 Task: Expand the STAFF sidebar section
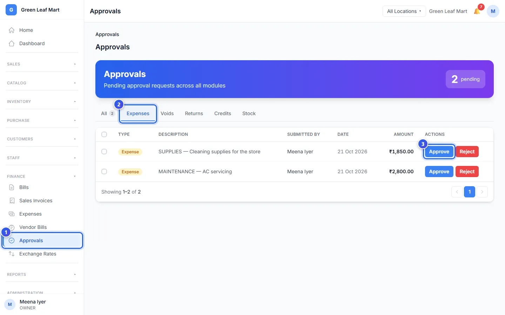[42, 158]
